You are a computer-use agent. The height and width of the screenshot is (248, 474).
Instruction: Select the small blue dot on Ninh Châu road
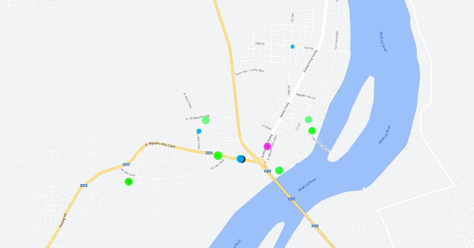(x=199, y=131)
